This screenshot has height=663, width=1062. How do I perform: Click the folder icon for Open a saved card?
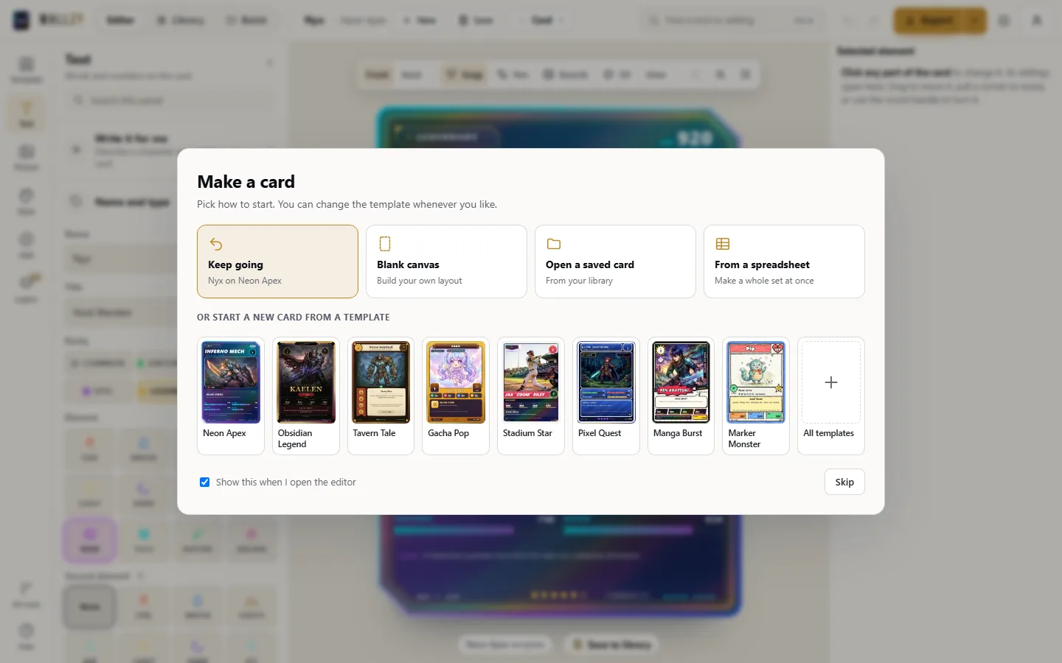(x=553, y=244)
